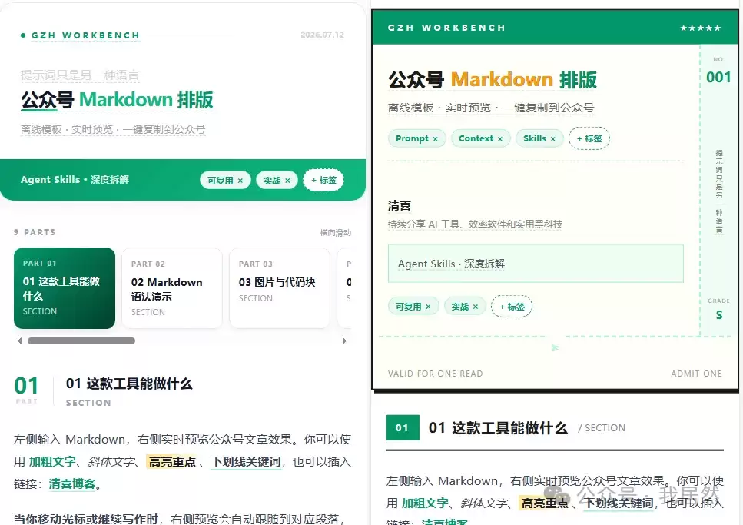The width and height of the screenshot is (743, 525).
Task: Add a tag via + 标签 in green banner
Action: (323, 180)
